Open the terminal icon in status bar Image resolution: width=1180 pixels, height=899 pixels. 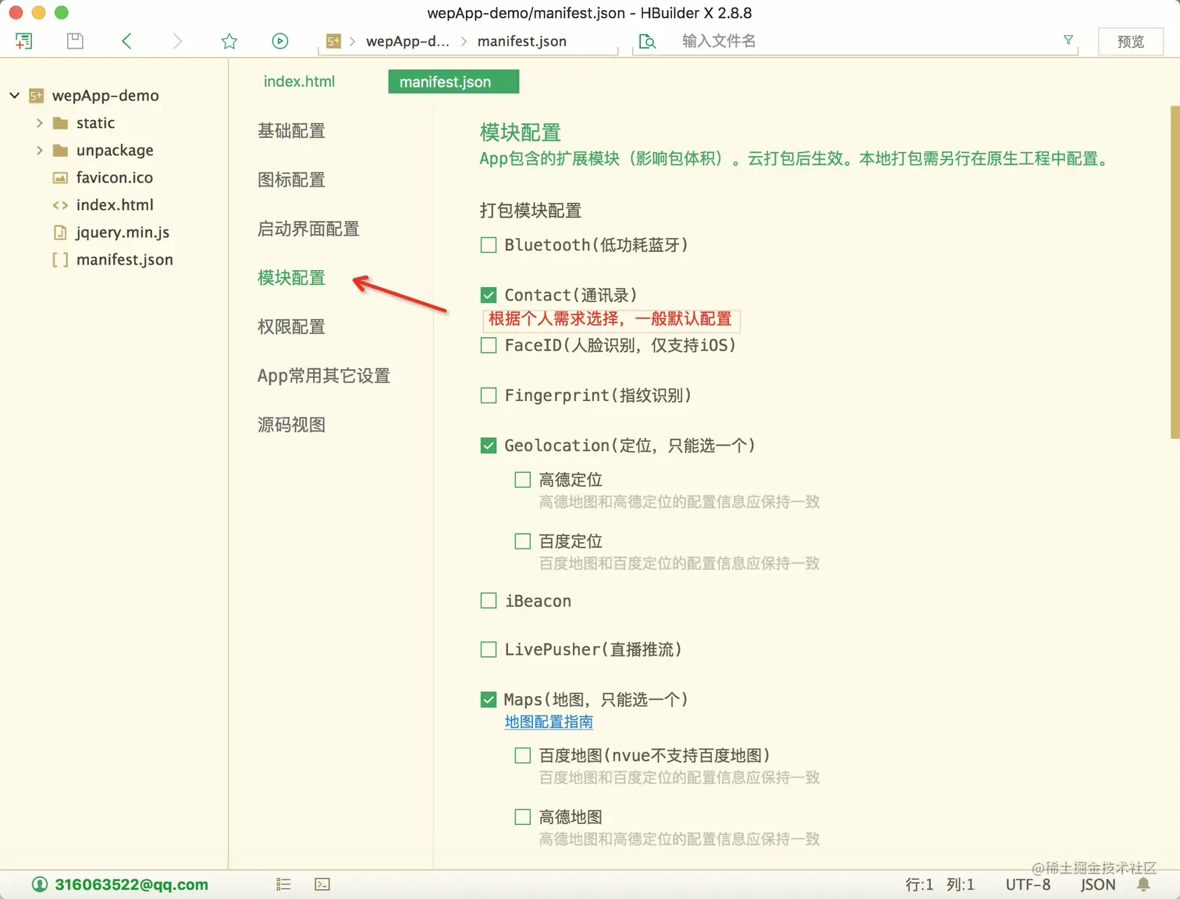click(322, 884)
